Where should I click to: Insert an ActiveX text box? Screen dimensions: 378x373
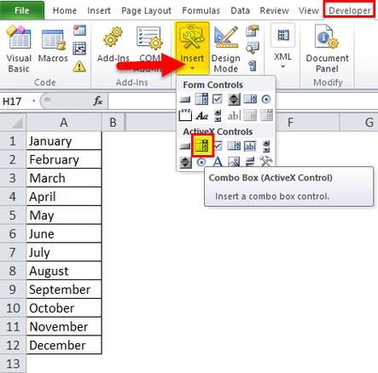(250, 146)
